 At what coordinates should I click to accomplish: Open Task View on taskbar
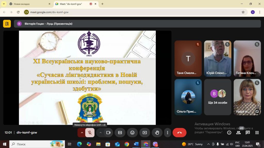(69, 144)
